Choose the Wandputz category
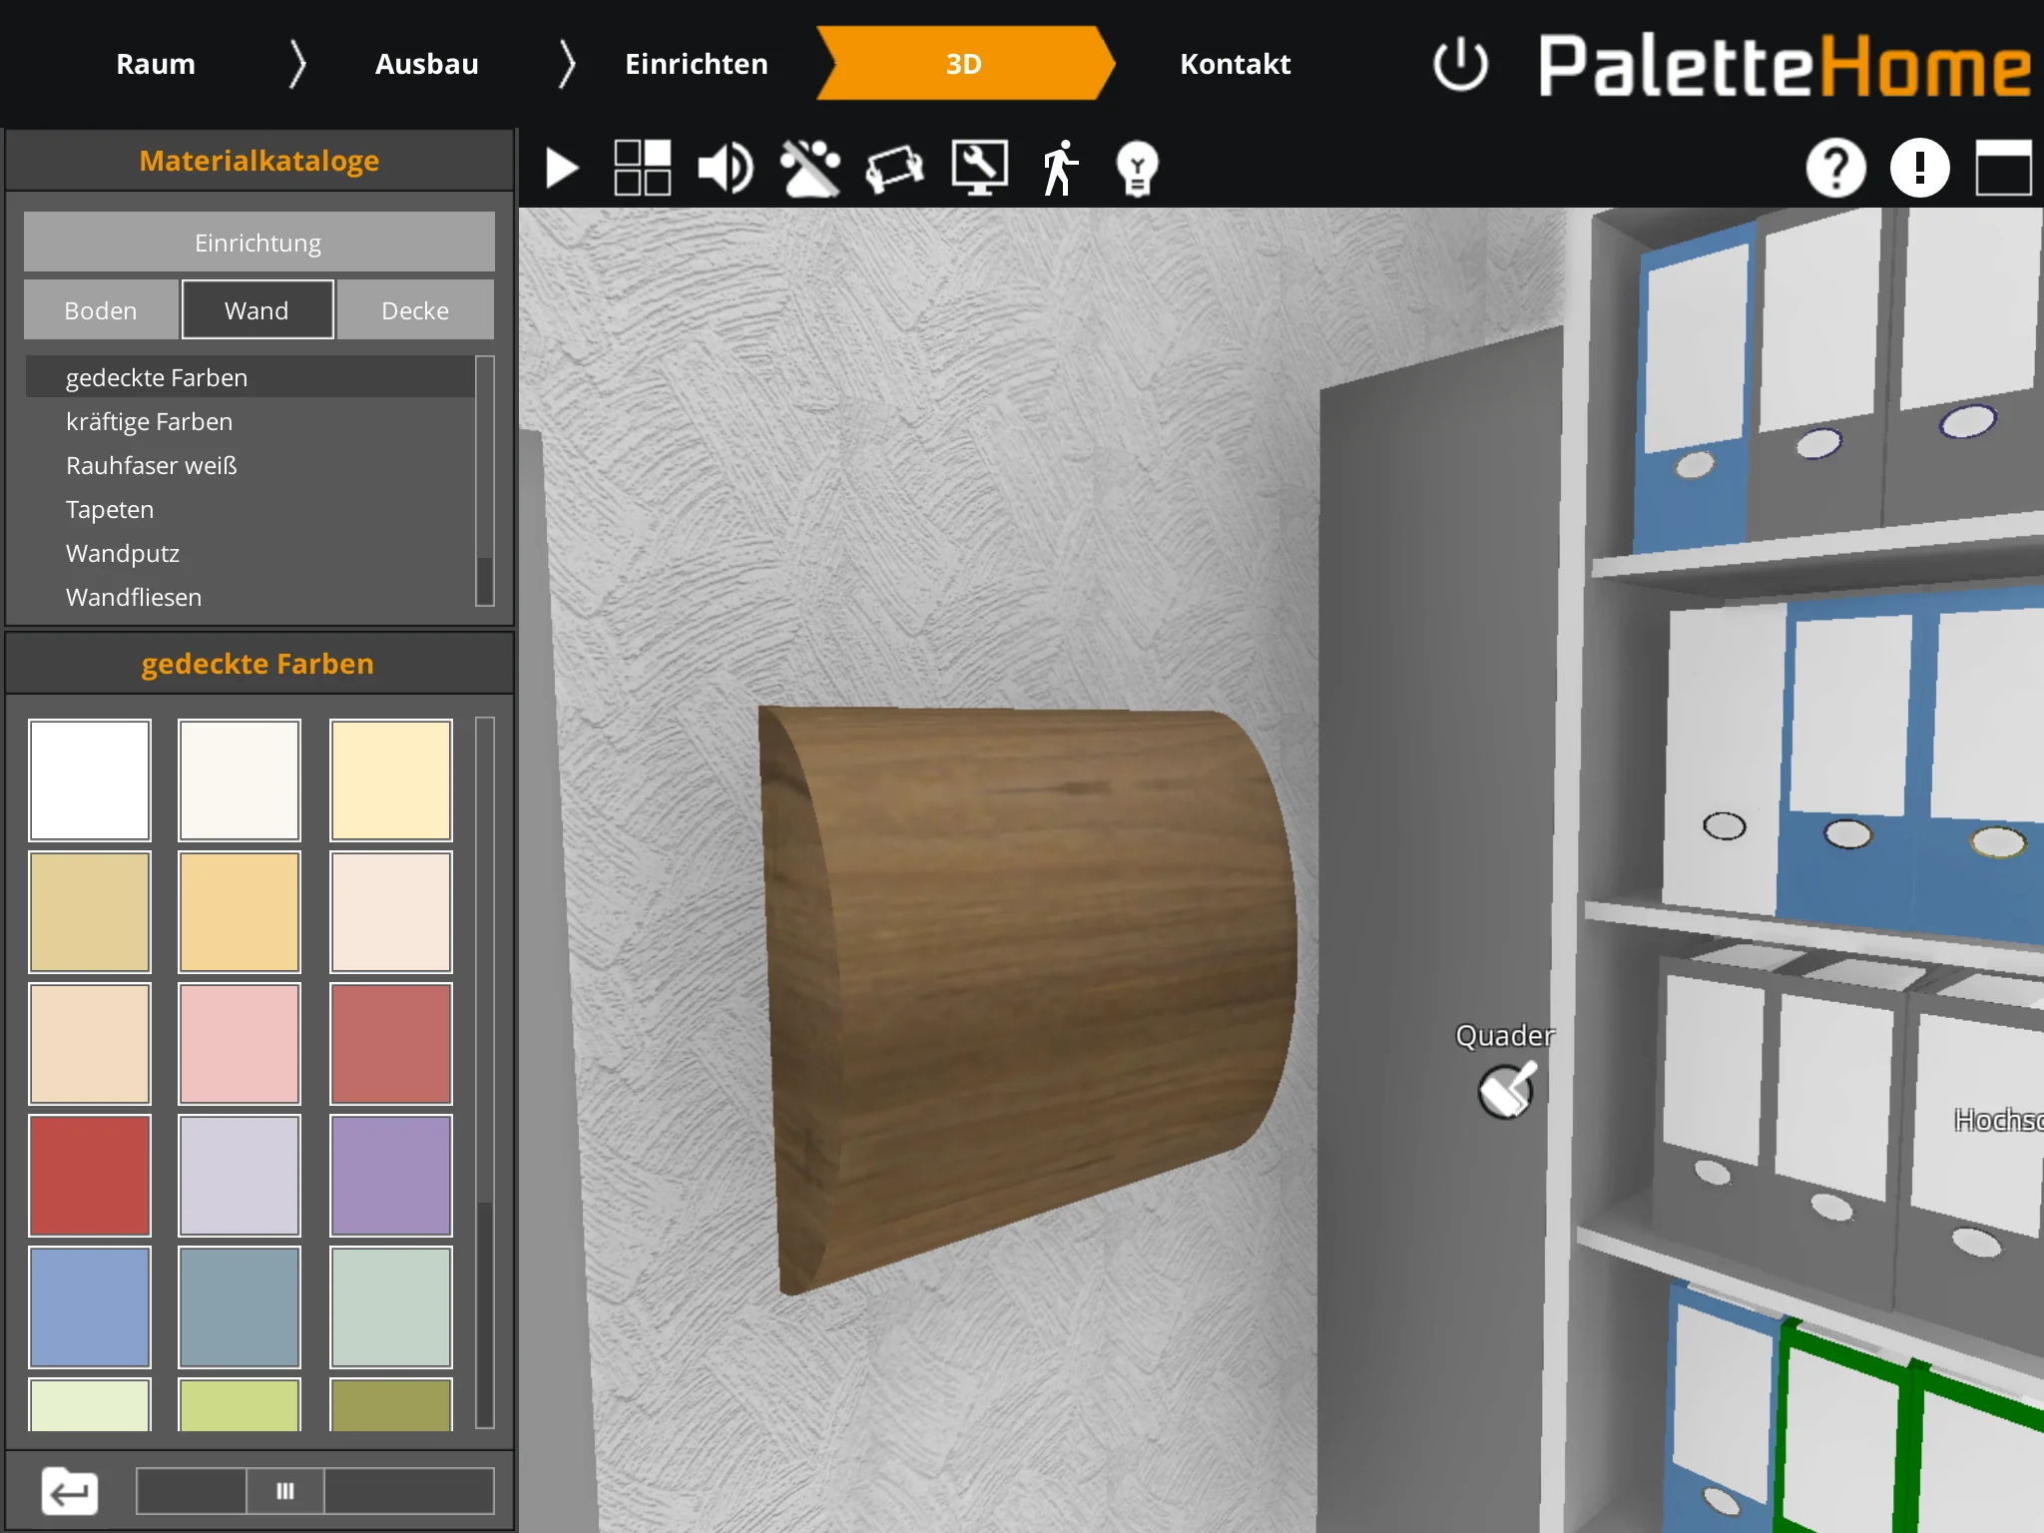 point(250,553)
